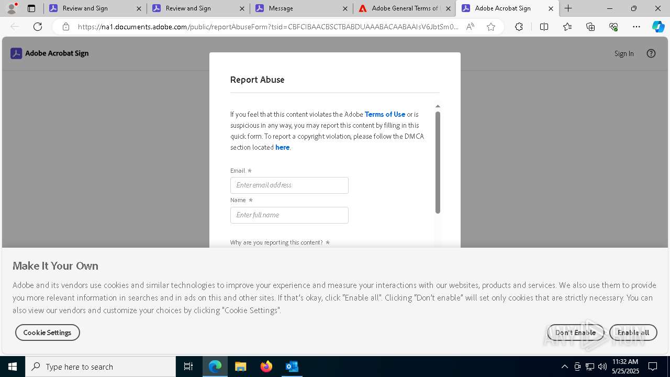Open the Terms of Use link

pos(385,114)
